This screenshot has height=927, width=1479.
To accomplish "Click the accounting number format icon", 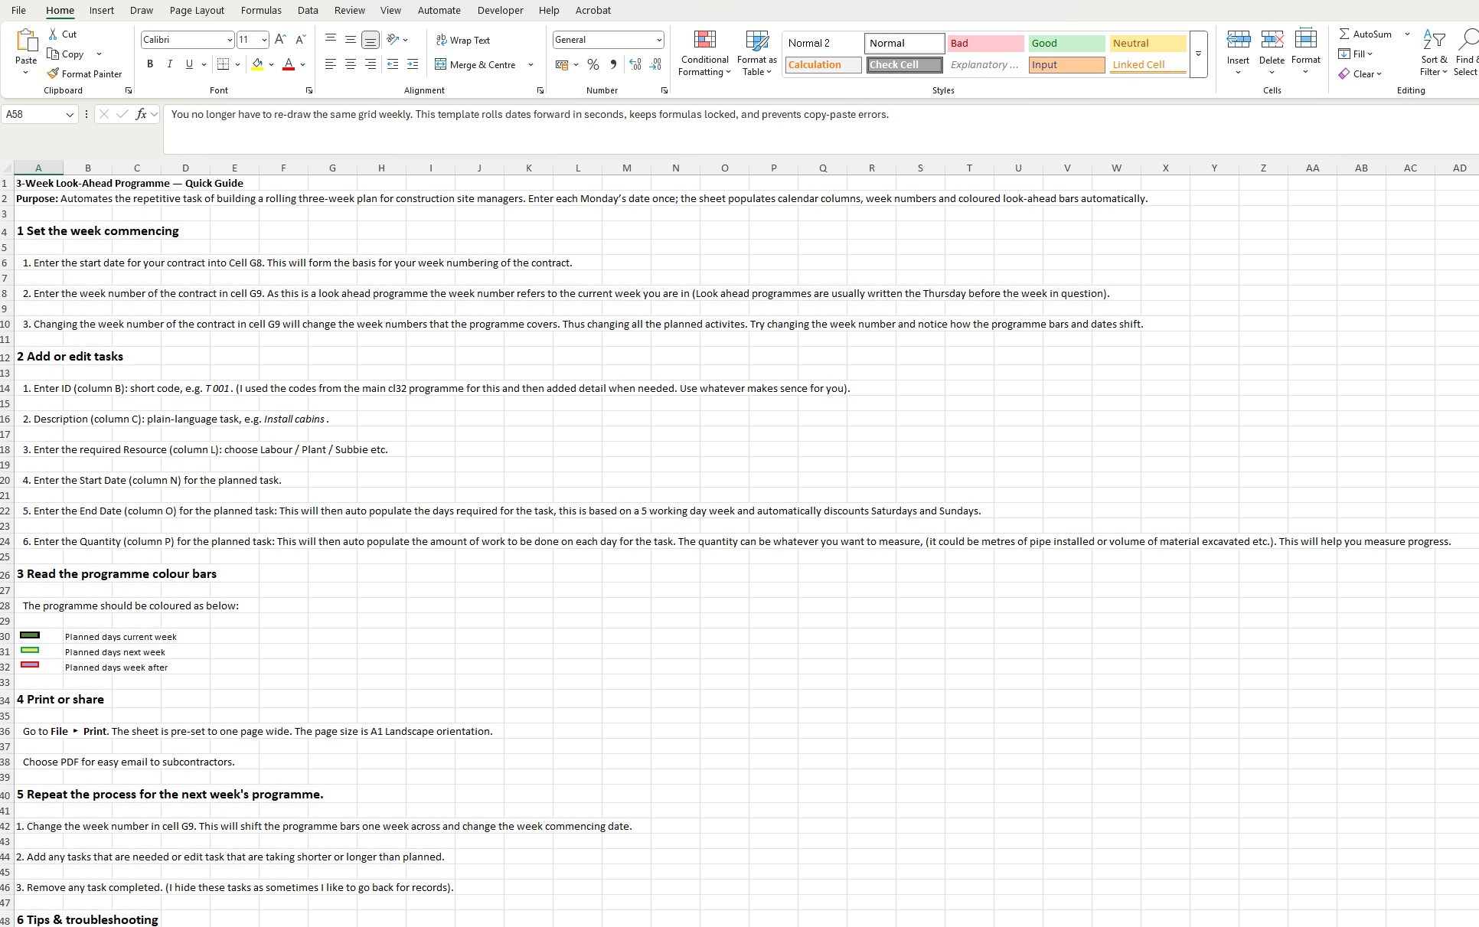I will 562,65.
